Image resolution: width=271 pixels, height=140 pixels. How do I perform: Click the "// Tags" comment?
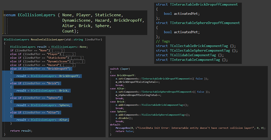coord(163,41)
